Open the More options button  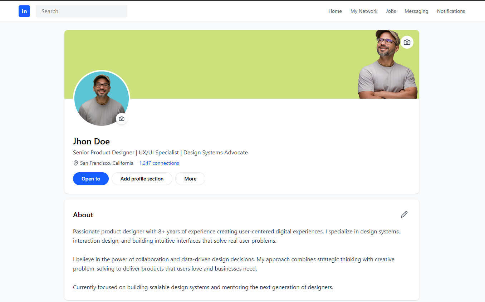coord(190,179)
